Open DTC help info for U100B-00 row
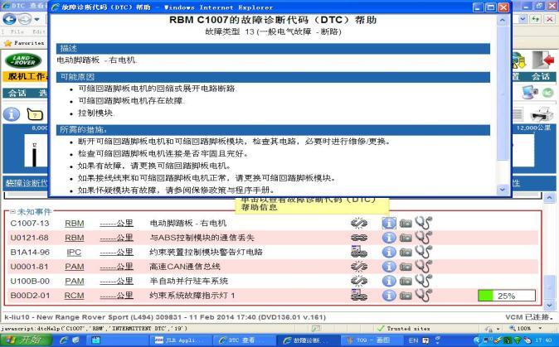This screenshot has height=347, width=559. (389, 281)
